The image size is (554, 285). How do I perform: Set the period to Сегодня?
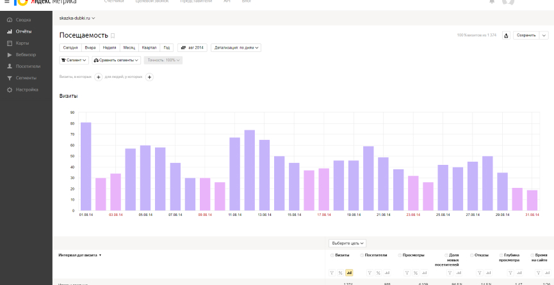click(x=70, y=48)
